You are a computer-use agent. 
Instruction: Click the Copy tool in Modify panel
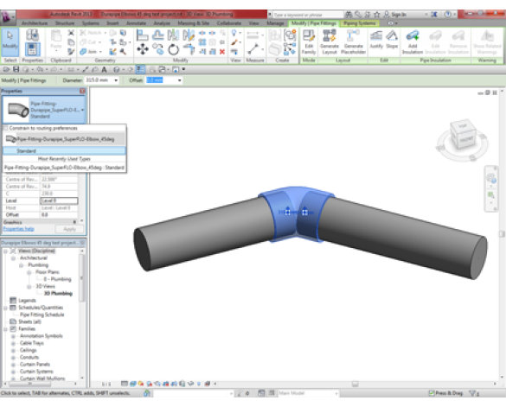click(x=157, y=49)
